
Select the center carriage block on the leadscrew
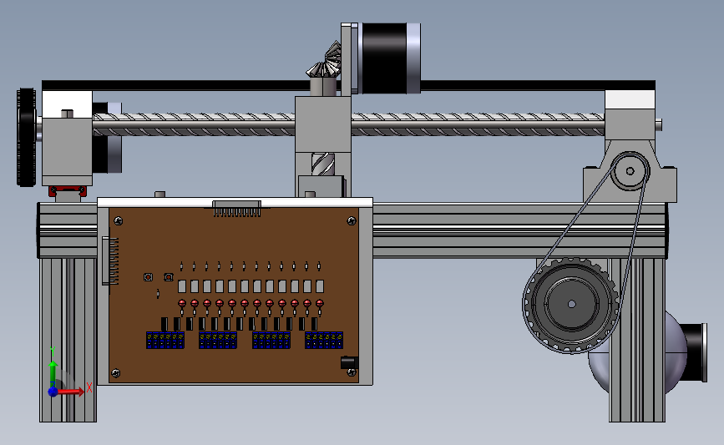point(323,124)
